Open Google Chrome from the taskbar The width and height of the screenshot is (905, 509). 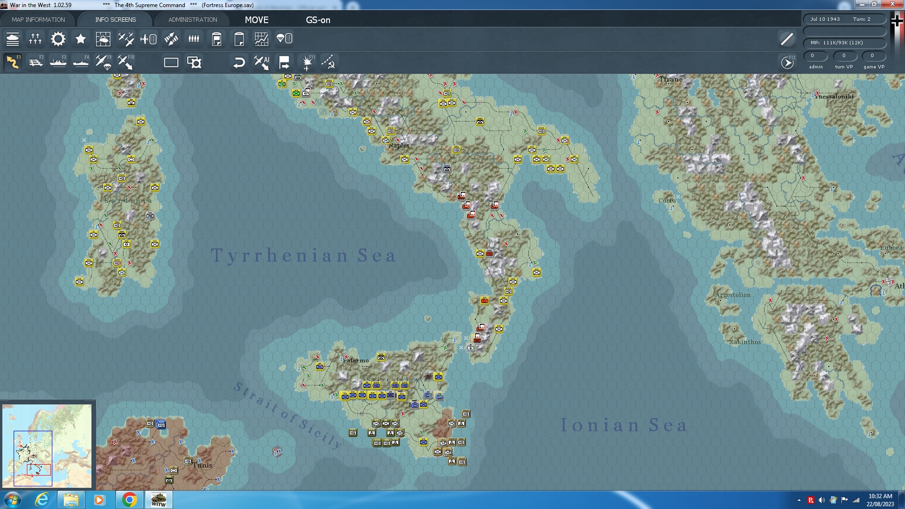point(129,500)
